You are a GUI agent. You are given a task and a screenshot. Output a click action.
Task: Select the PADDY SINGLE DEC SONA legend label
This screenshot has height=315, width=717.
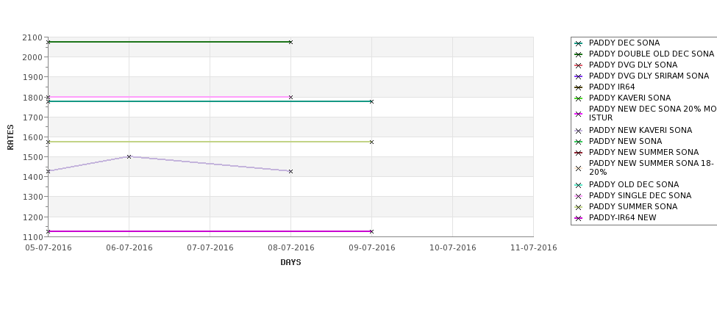(641, 195)
